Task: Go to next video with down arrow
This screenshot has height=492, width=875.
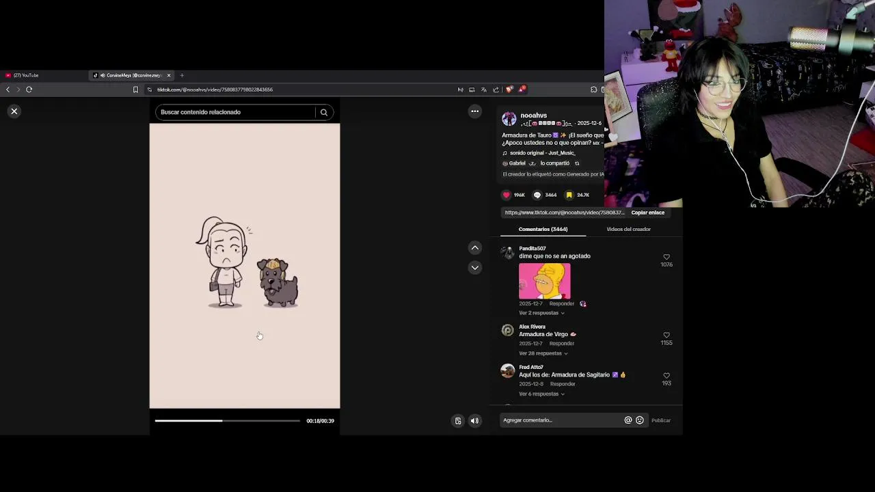Action: 474,267
